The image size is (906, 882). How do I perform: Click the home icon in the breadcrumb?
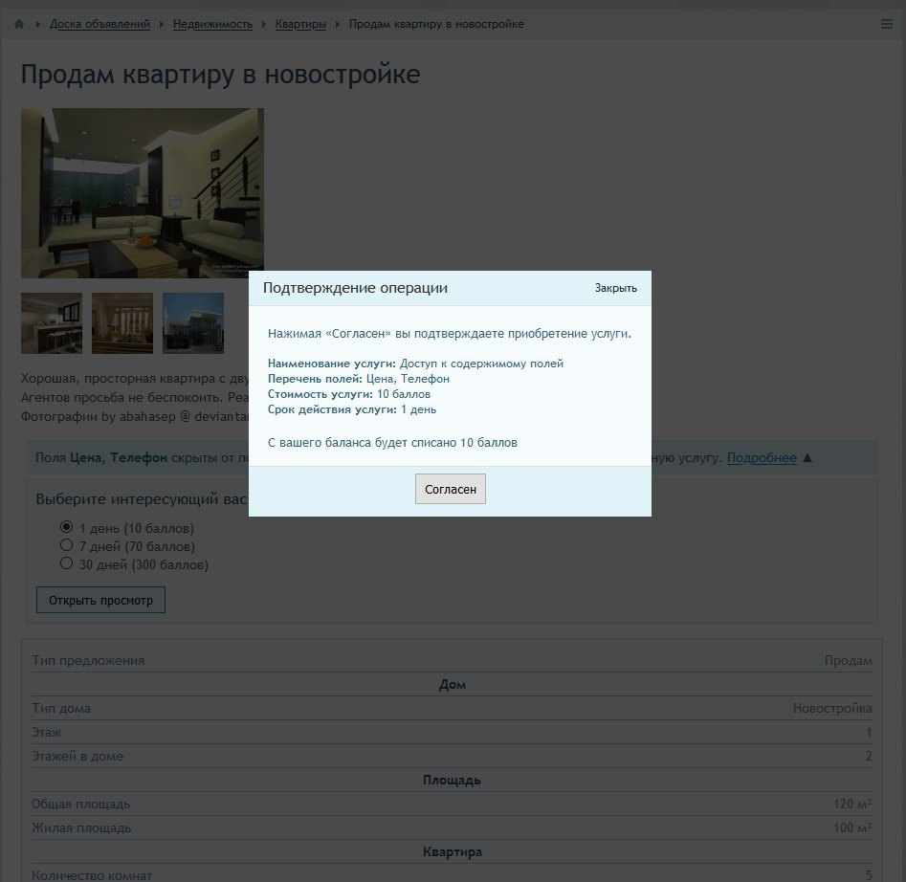[x=19, y=24]
